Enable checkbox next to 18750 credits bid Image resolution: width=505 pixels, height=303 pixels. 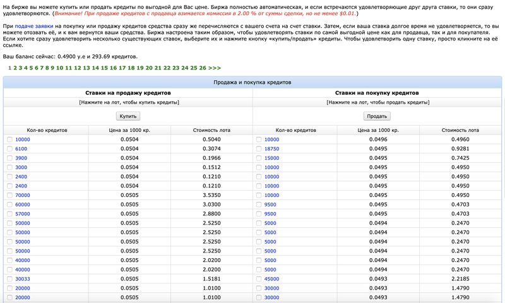259,149
